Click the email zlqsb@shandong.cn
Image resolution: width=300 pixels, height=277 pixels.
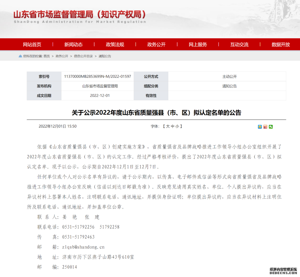[83, 247]
